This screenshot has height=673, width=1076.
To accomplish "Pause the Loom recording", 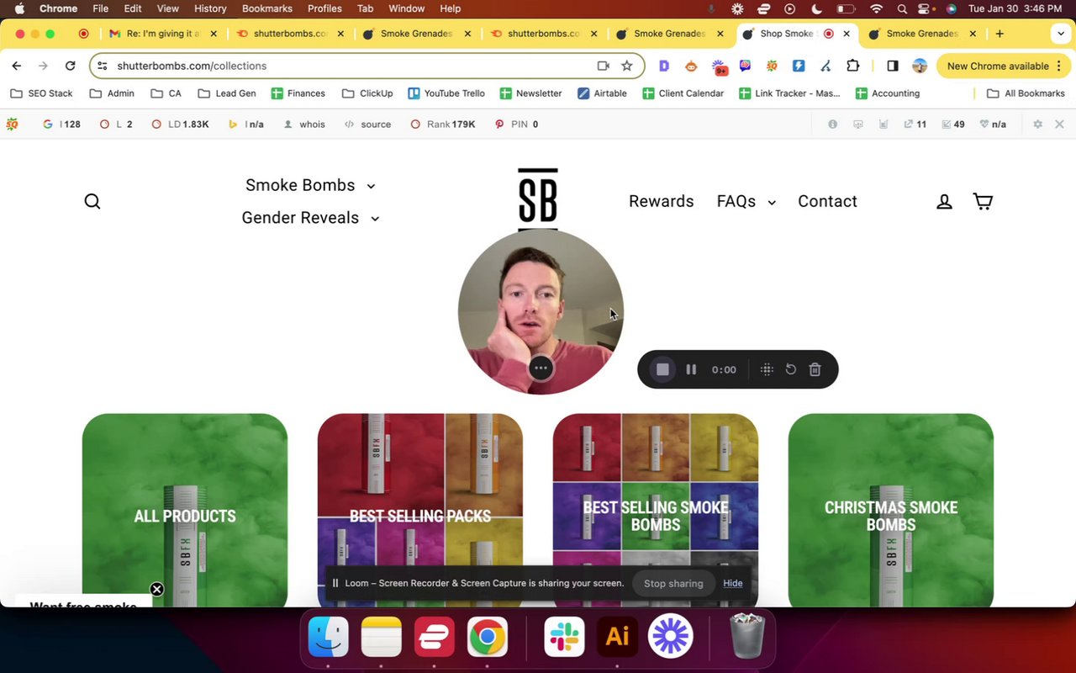I will point(691,369).
